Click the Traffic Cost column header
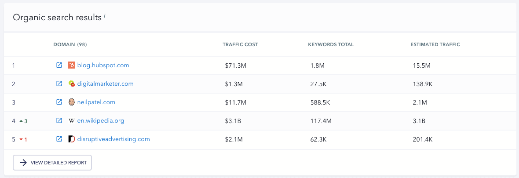 240,44
